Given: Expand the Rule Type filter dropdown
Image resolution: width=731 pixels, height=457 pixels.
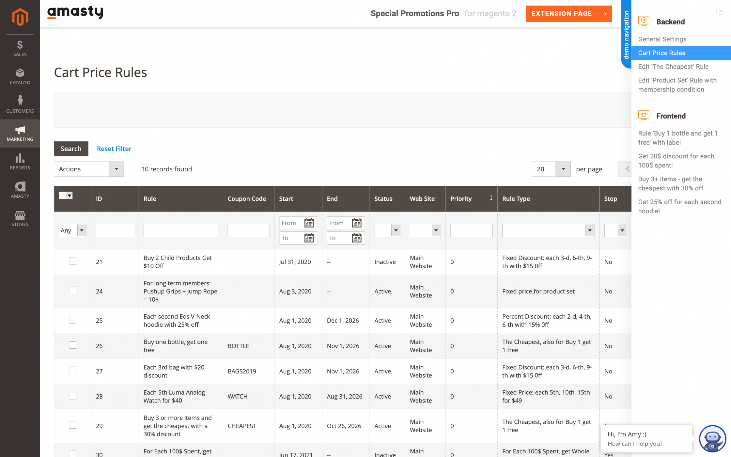Looking at the screenshot, I should [589, 230].
